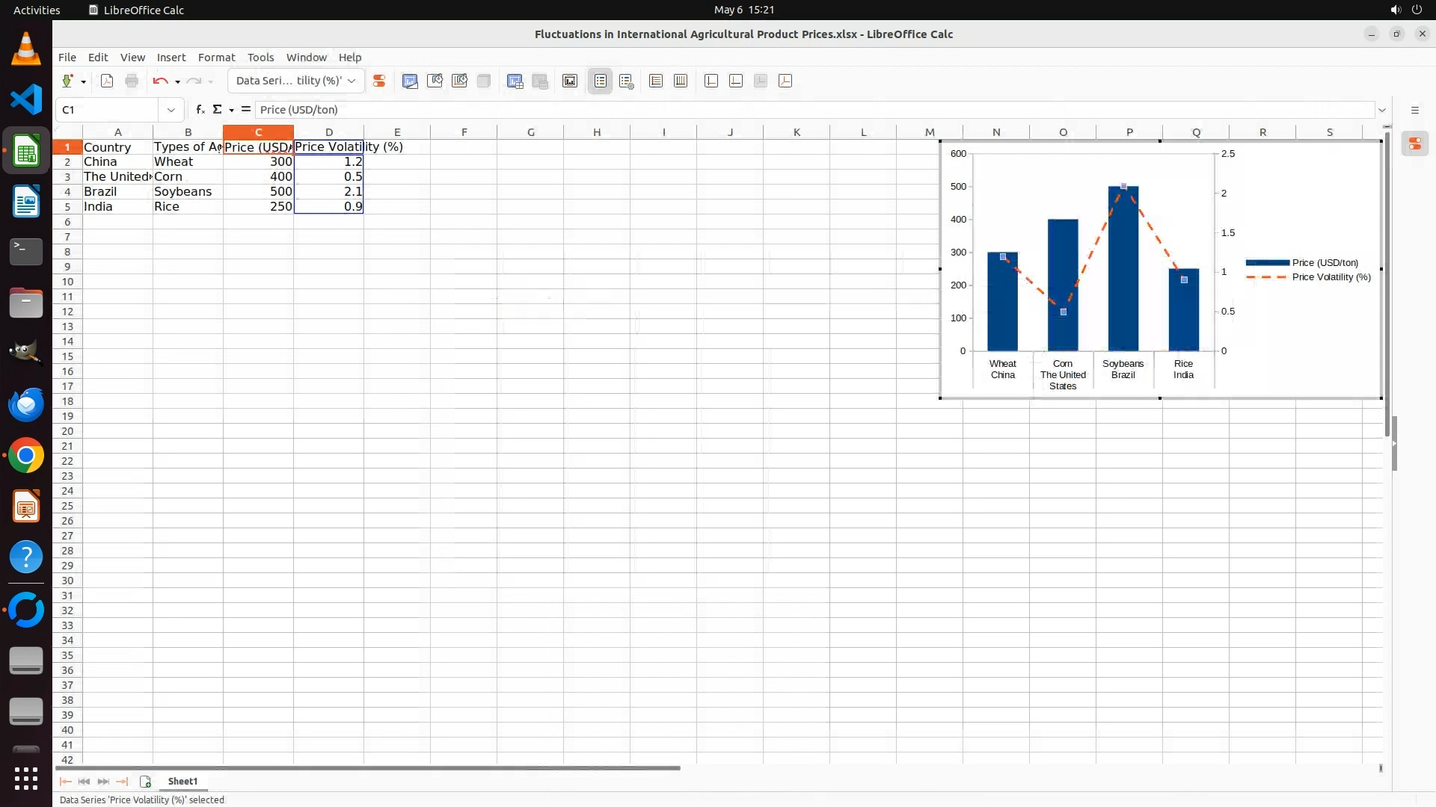Click the Undo arrow icon
1436x807 pixels.
tap(159, 81)
